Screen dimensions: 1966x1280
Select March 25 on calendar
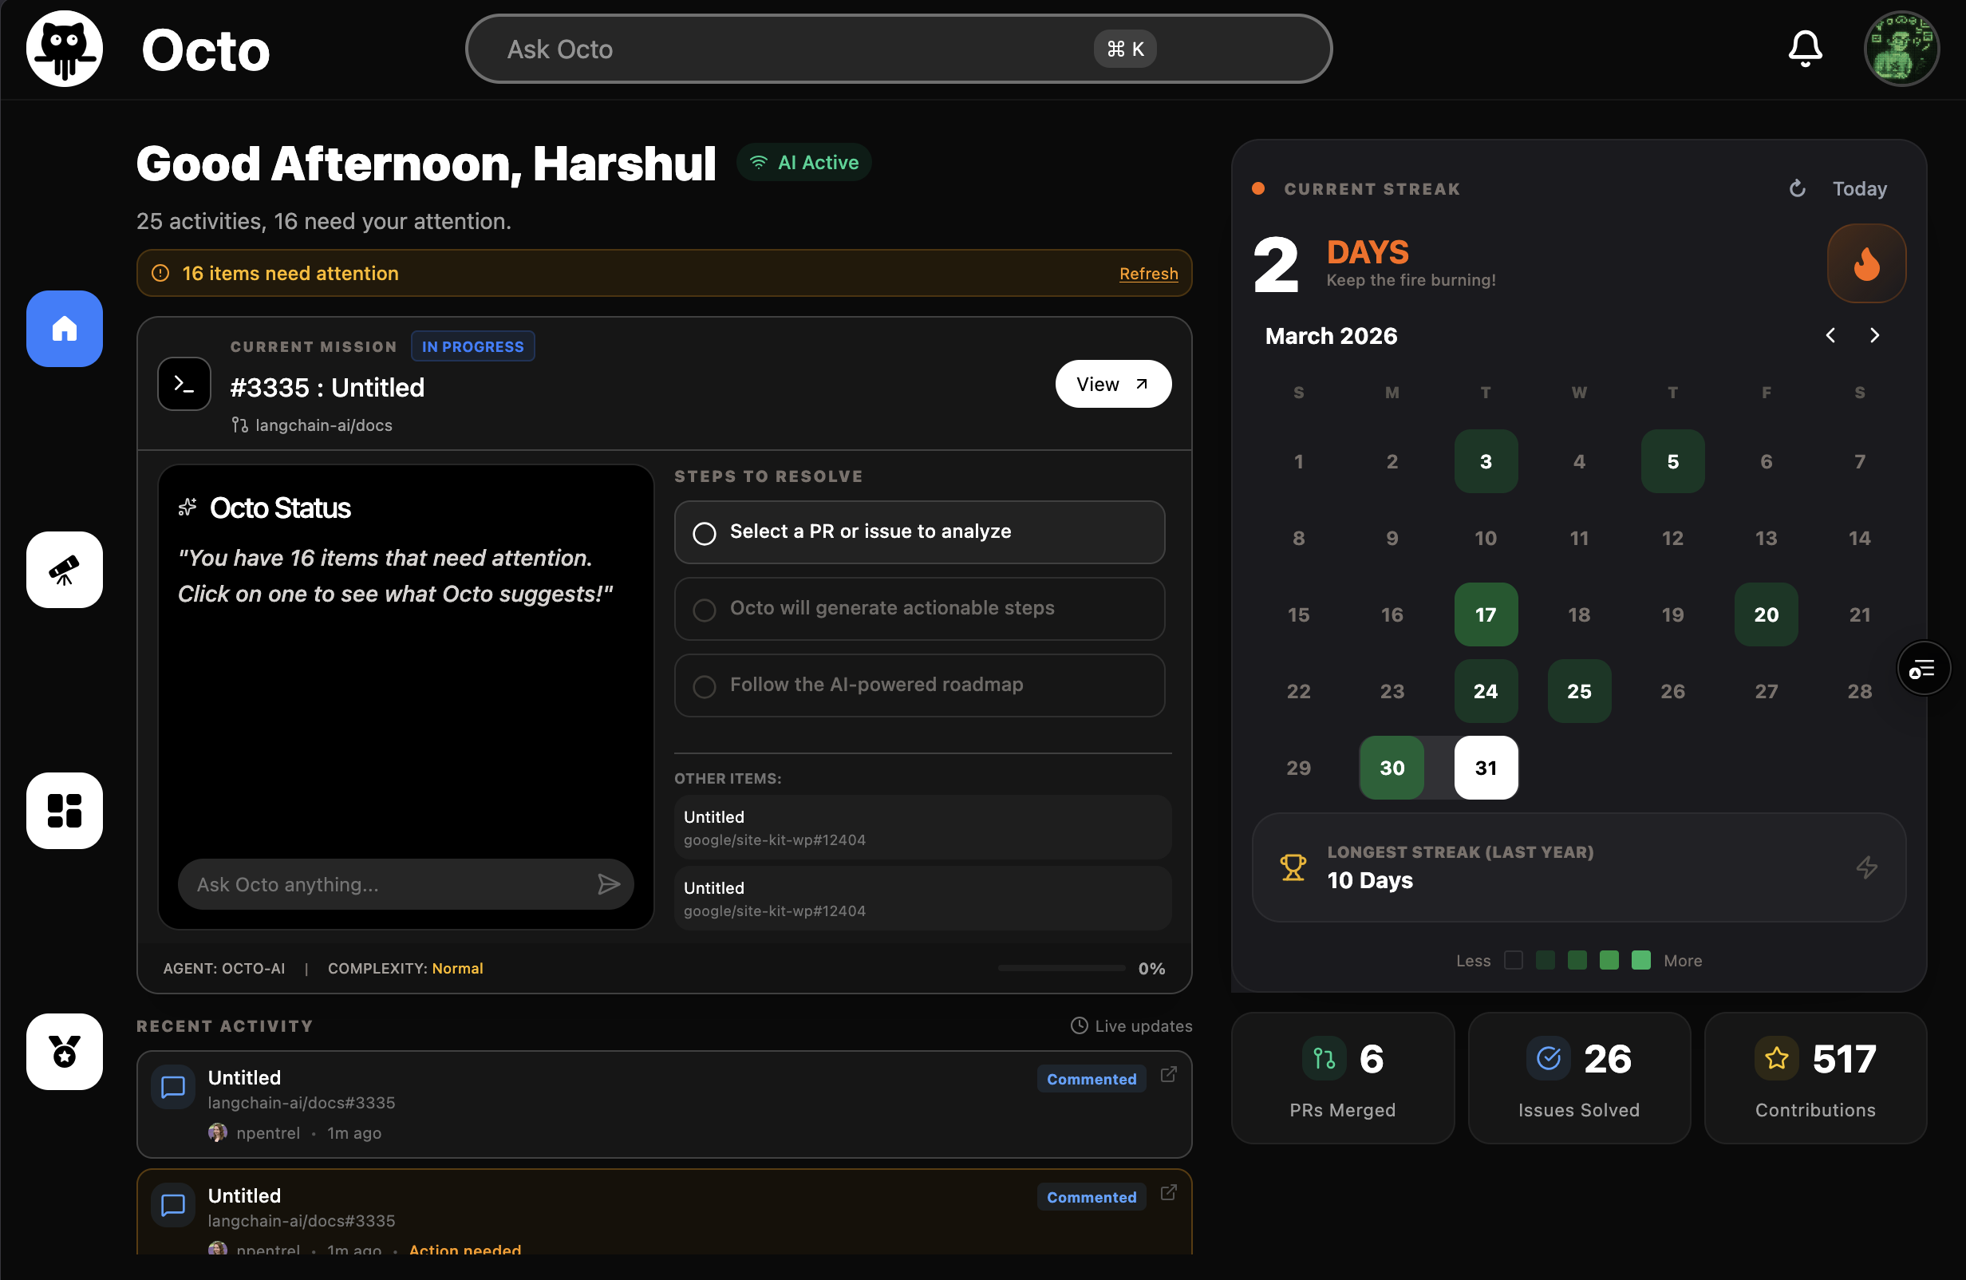click(x=1578, y=692)
